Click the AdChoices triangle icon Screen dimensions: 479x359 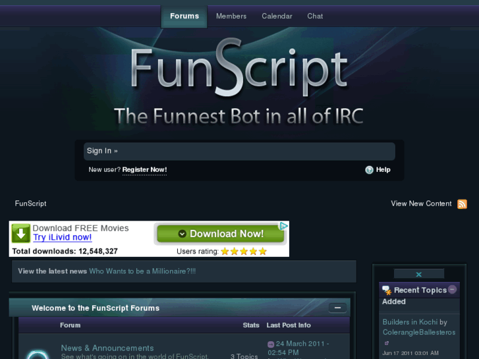click(284, 226)
